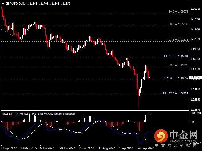
Task: Click the GBPUSD,Daily chart title
Action: pos(16,4)
